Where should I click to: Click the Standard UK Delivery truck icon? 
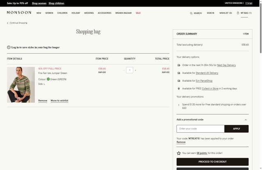coord(179,73)
